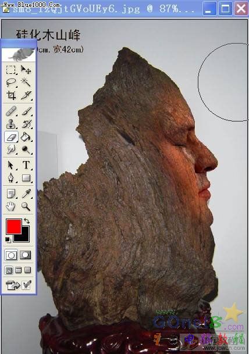Screen dimensions: 249x354
Task: Select the Magic Wand tool
Action: (x=26, y=82)
